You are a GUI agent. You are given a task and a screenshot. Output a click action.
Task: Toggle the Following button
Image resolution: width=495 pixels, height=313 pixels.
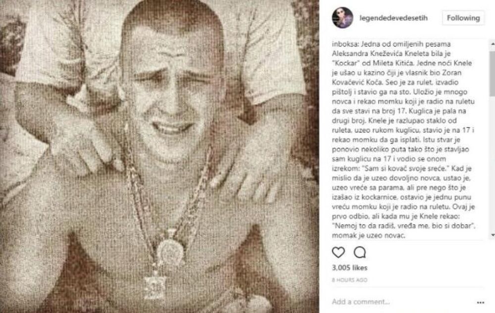point(463,18)
